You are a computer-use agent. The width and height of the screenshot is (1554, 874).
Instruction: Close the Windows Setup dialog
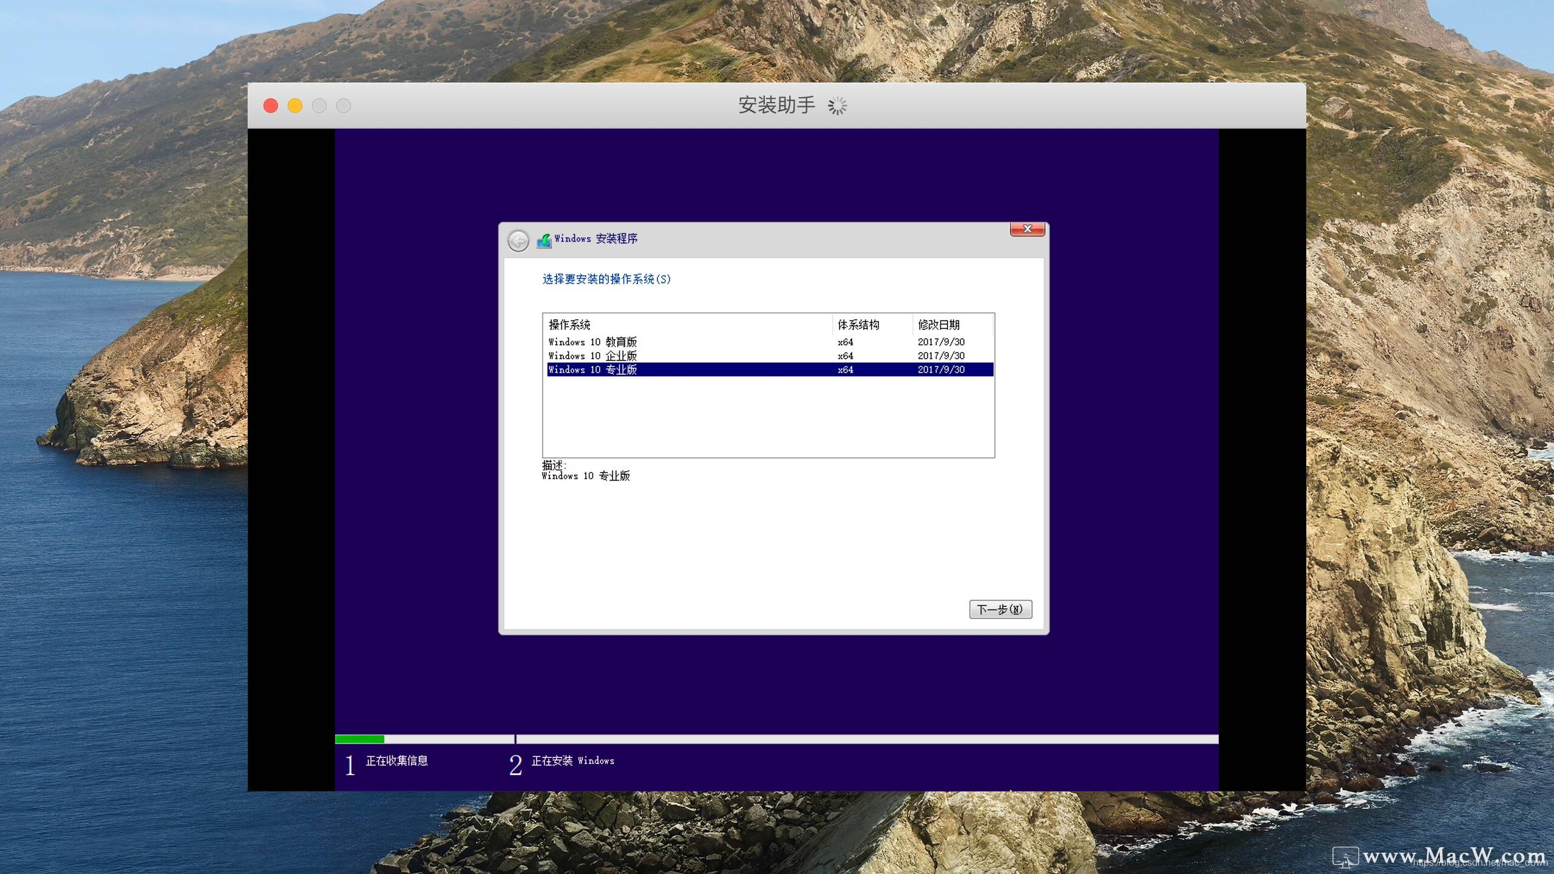click(1027, 229)
